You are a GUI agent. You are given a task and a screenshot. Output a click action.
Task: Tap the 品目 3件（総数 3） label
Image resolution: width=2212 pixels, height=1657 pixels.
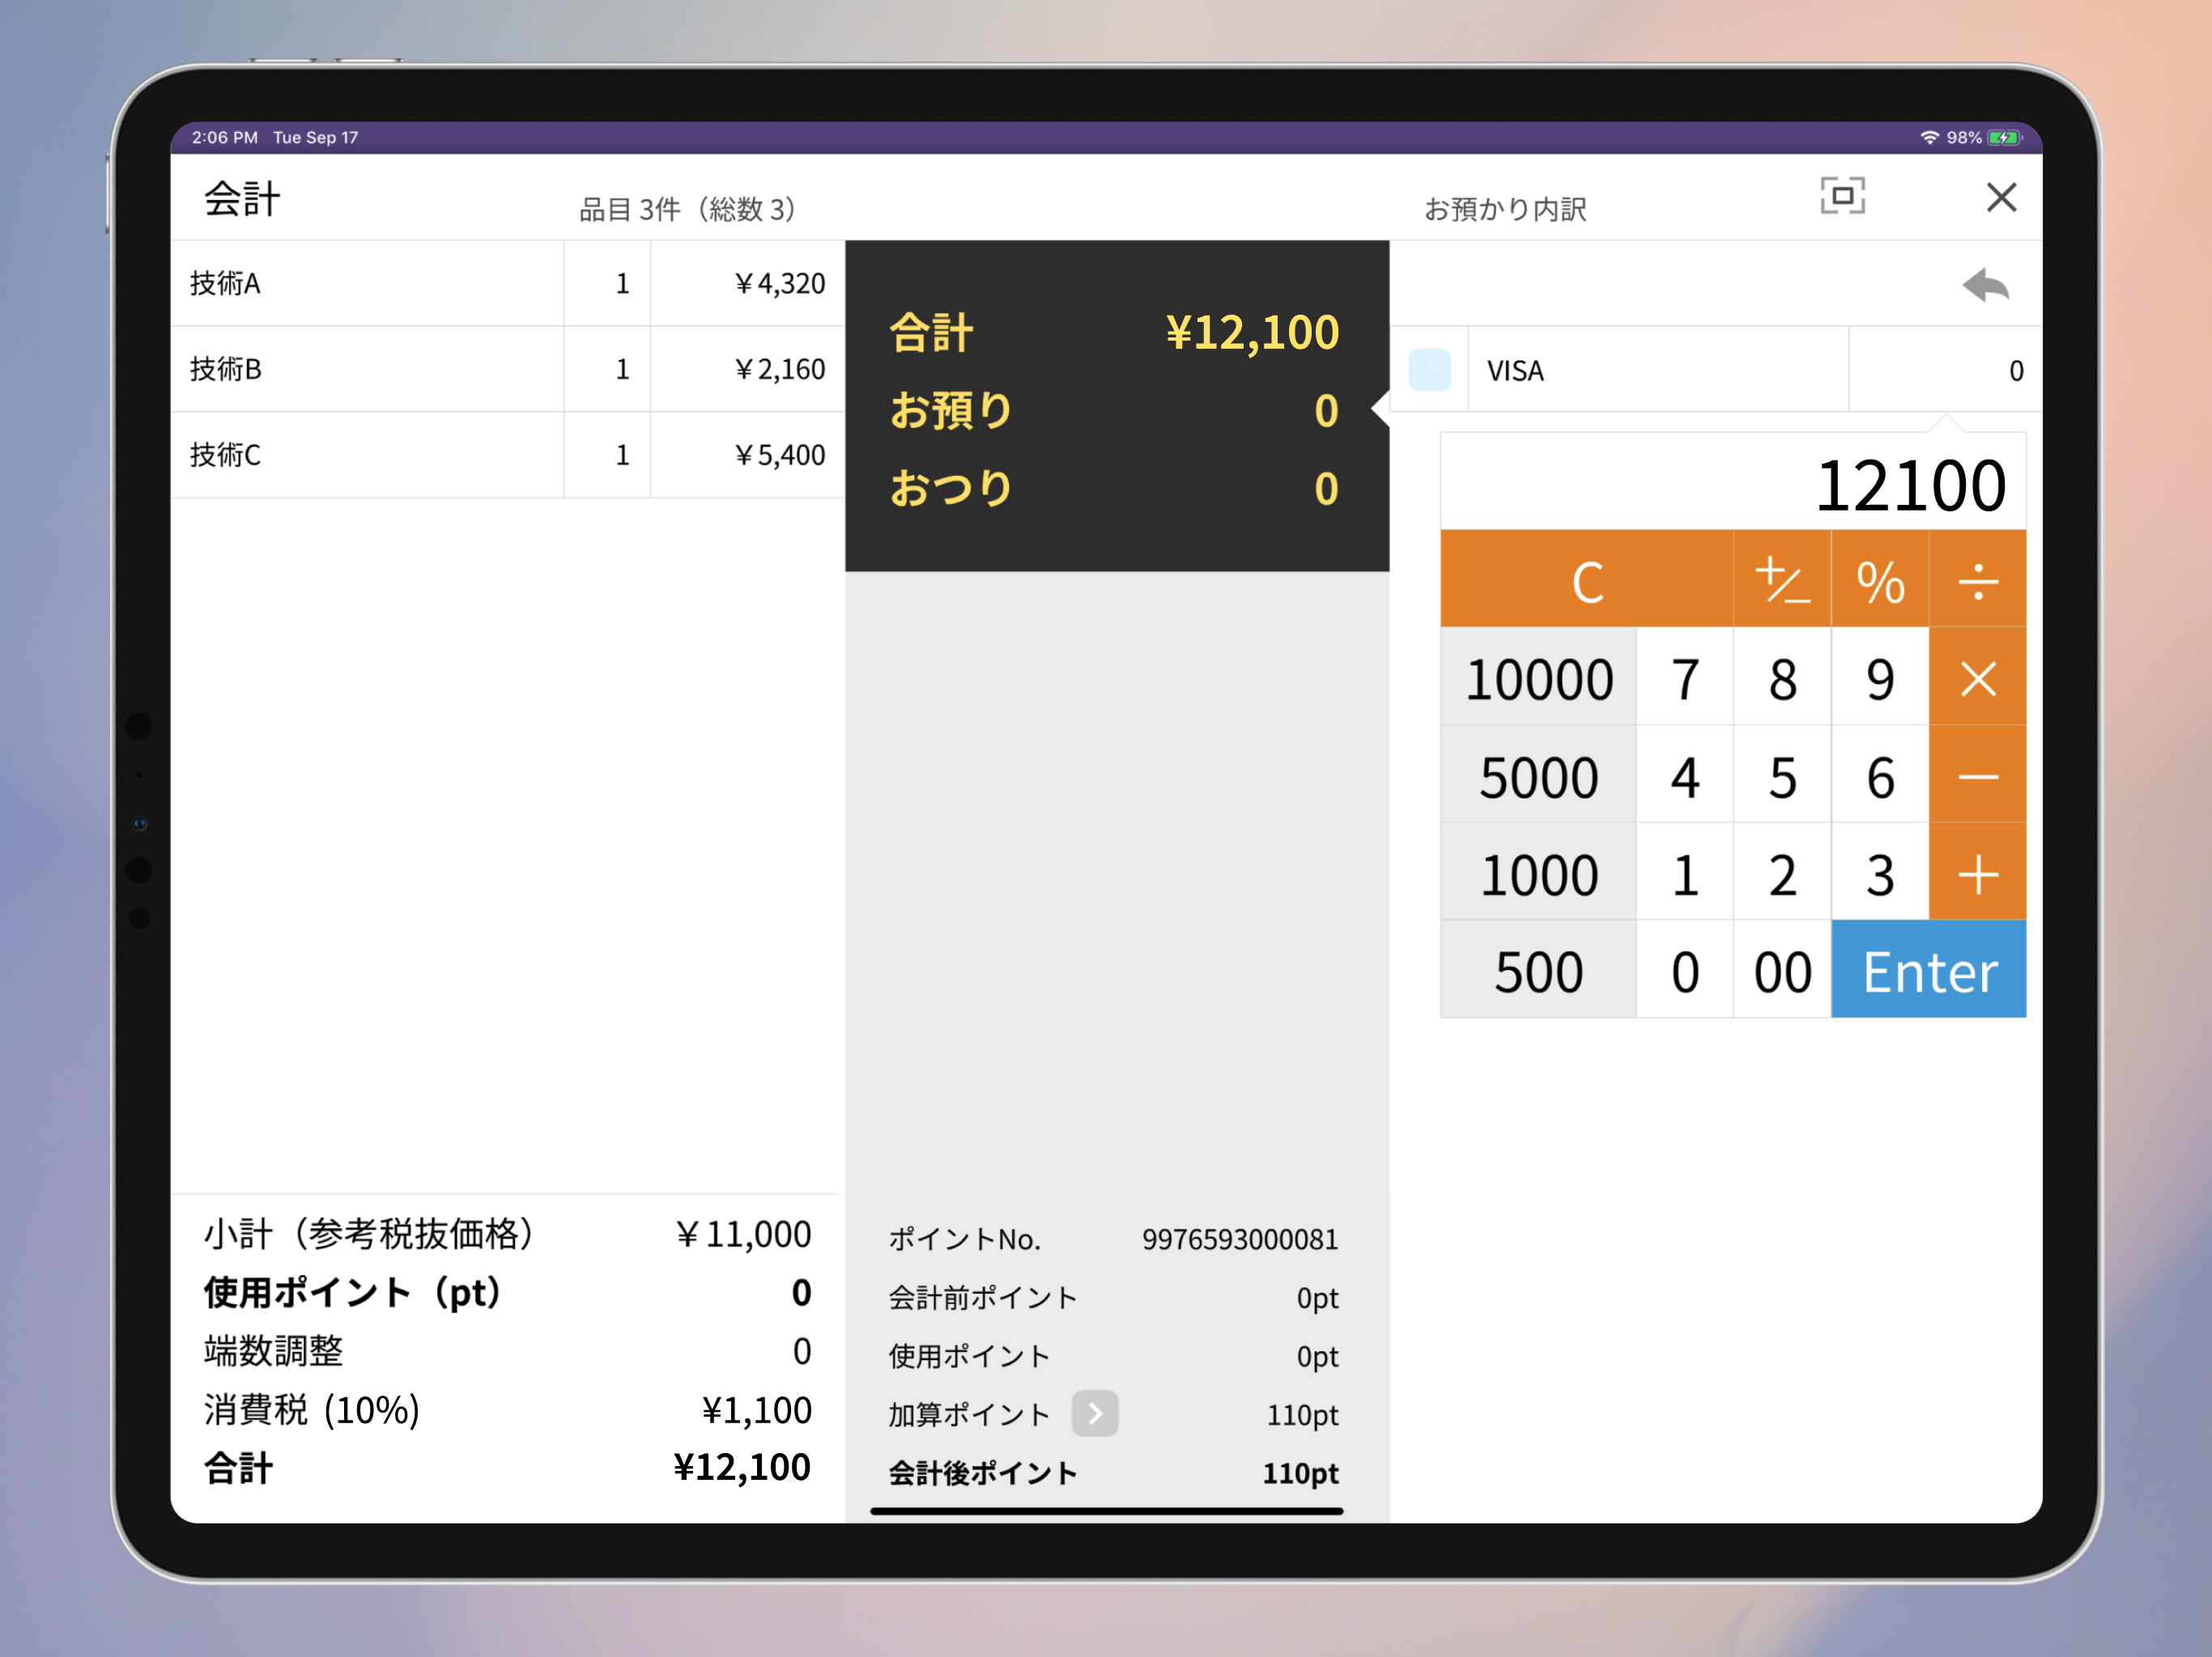pos(688,209)
